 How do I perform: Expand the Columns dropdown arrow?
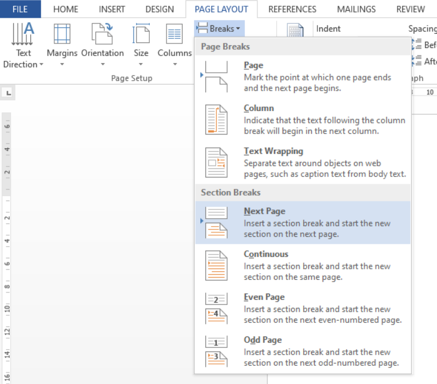(x=175, y=64)
